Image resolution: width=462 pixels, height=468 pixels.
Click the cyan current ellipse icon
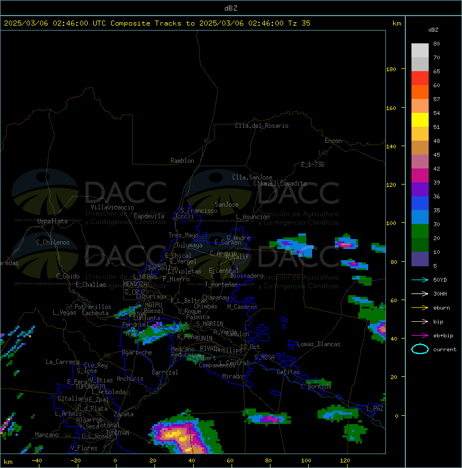click(420, 349)
